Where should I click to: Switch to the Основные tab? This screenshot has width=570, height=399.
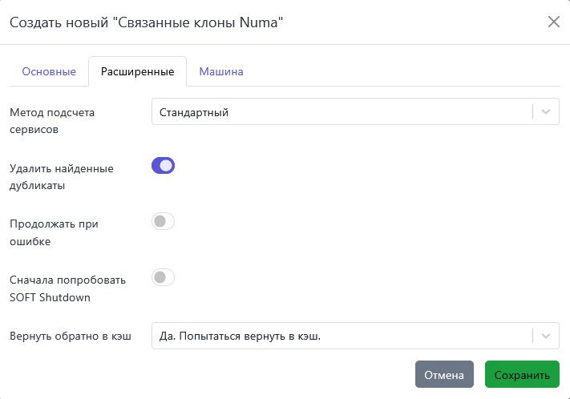click(x=49, y=71)
